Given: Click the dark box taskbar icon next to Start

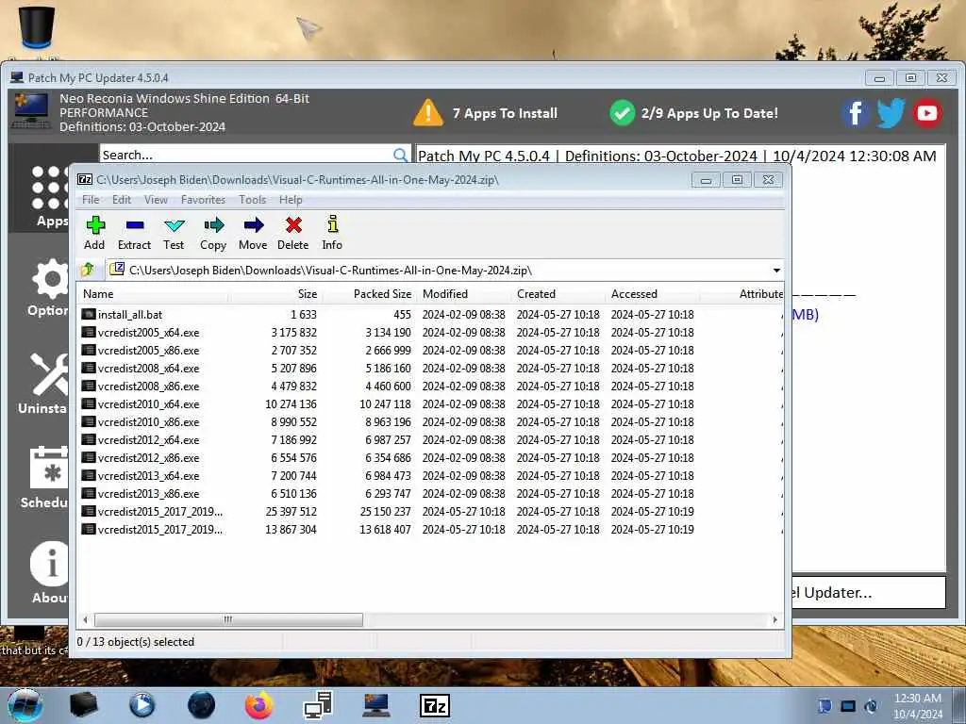Looking at the screenshot, I should (83, 704).
